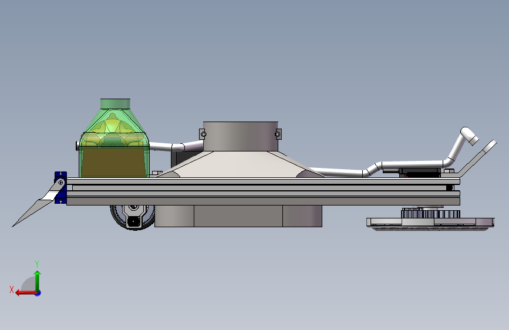
Task: Select the rear wheel beneath the frame
Action: click(133, 217)
